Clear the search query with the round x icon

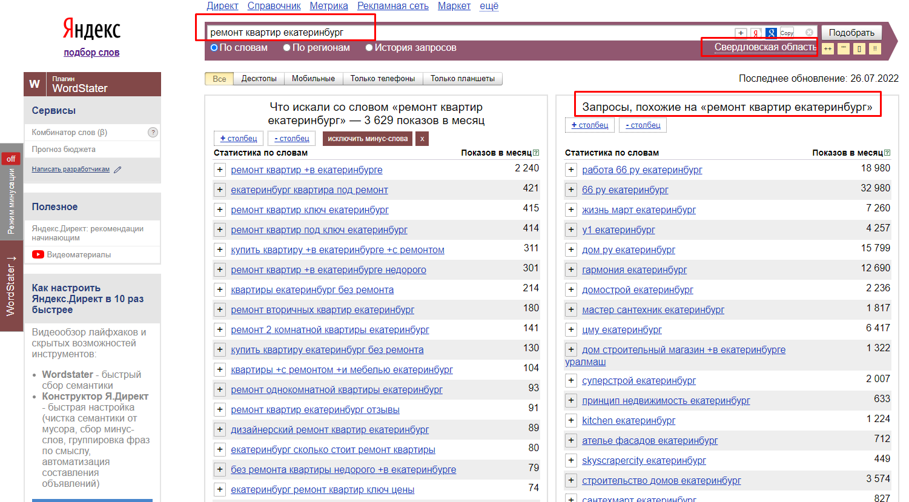pyautogui.click(x=810, y=33)
